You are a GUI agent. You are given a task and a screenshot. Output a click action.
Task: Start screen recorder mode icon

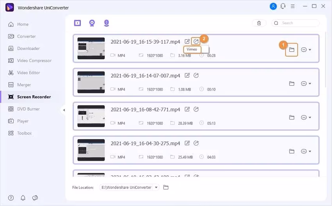coord(77,23)
